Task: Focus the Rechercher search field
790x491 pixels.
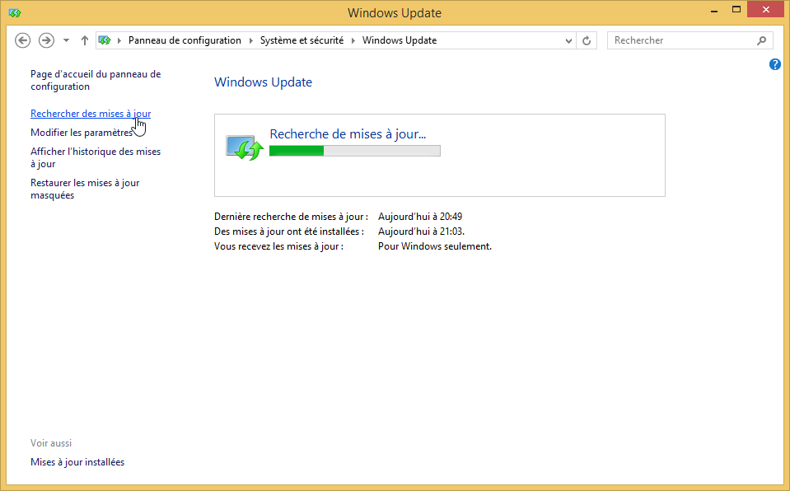Action: (x=683, y=40)
